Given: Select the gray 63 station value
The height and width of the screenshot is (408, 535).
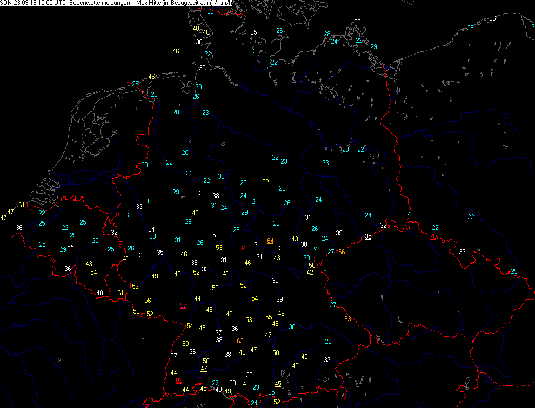Looking at the screenshot, I should pos(240,341).
